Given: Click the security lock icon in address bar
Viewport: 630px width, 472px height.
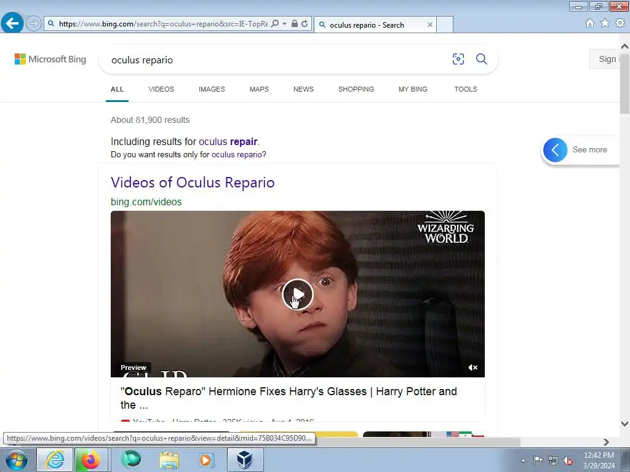Looking at the screenshot, I should pyautogui.click(x=295, y=24).
